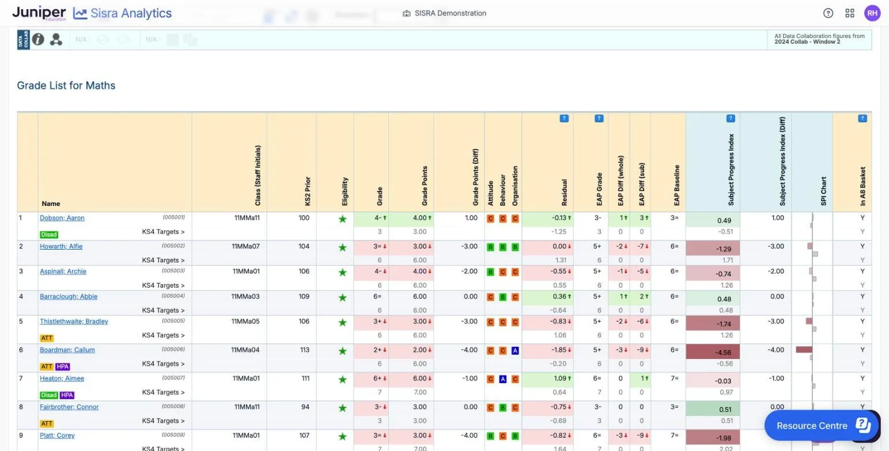Open the apps grid icon in header
The height and width of the screenshot is (451, 889).
click(x=850, y=13)
